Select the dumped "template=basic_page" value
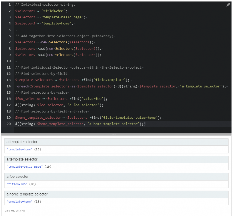Image resolution: width=233 pixels, height=216 pixels. click(24, 167)
